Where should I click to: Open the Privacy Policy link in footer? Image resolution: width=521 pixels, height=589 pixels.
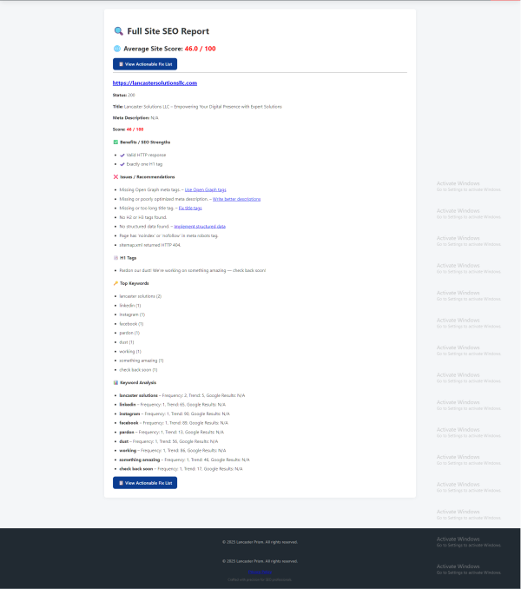point(260,572)
